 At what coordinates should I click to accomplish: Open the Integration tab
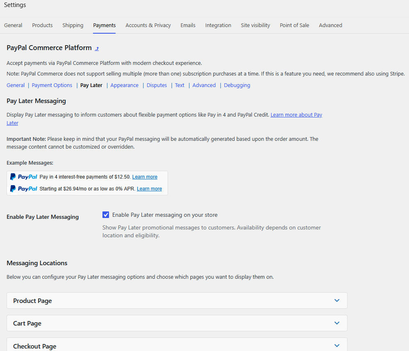(218, 25)
